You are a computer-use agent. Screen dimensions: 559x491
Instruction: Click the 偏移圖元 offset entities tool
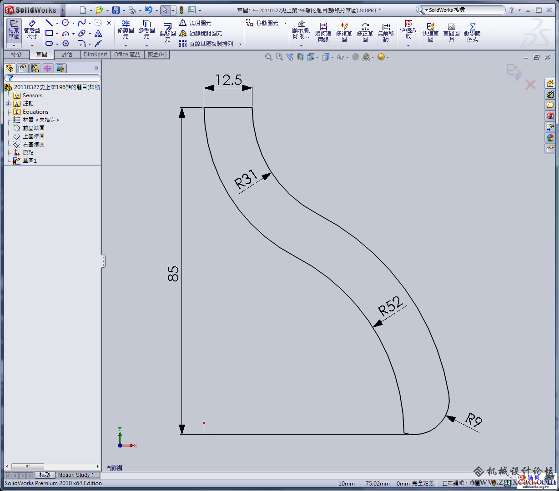click(x=167, y=33)
